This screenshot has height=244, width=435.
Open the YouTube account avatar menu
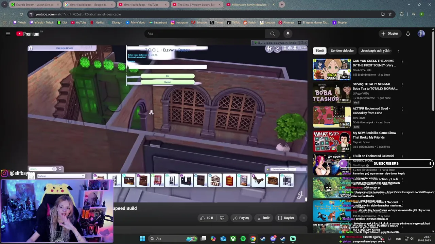421,34
